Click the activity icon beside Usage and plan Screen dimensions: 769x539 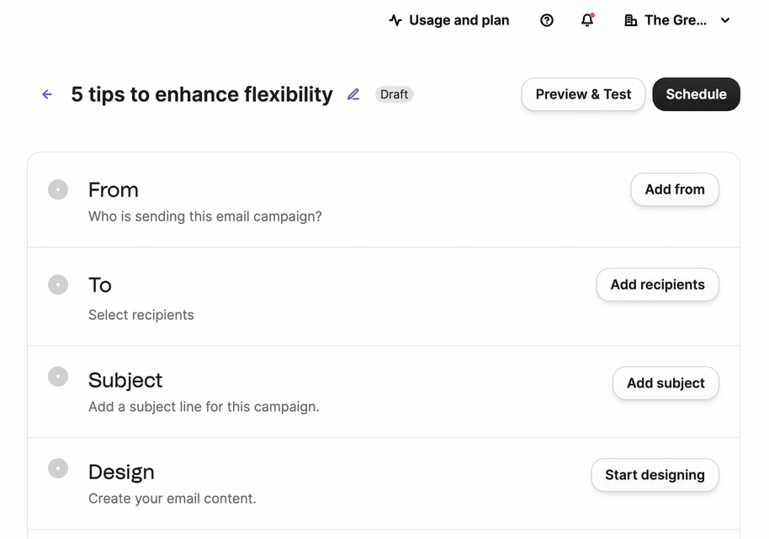(x=395, y=19)
